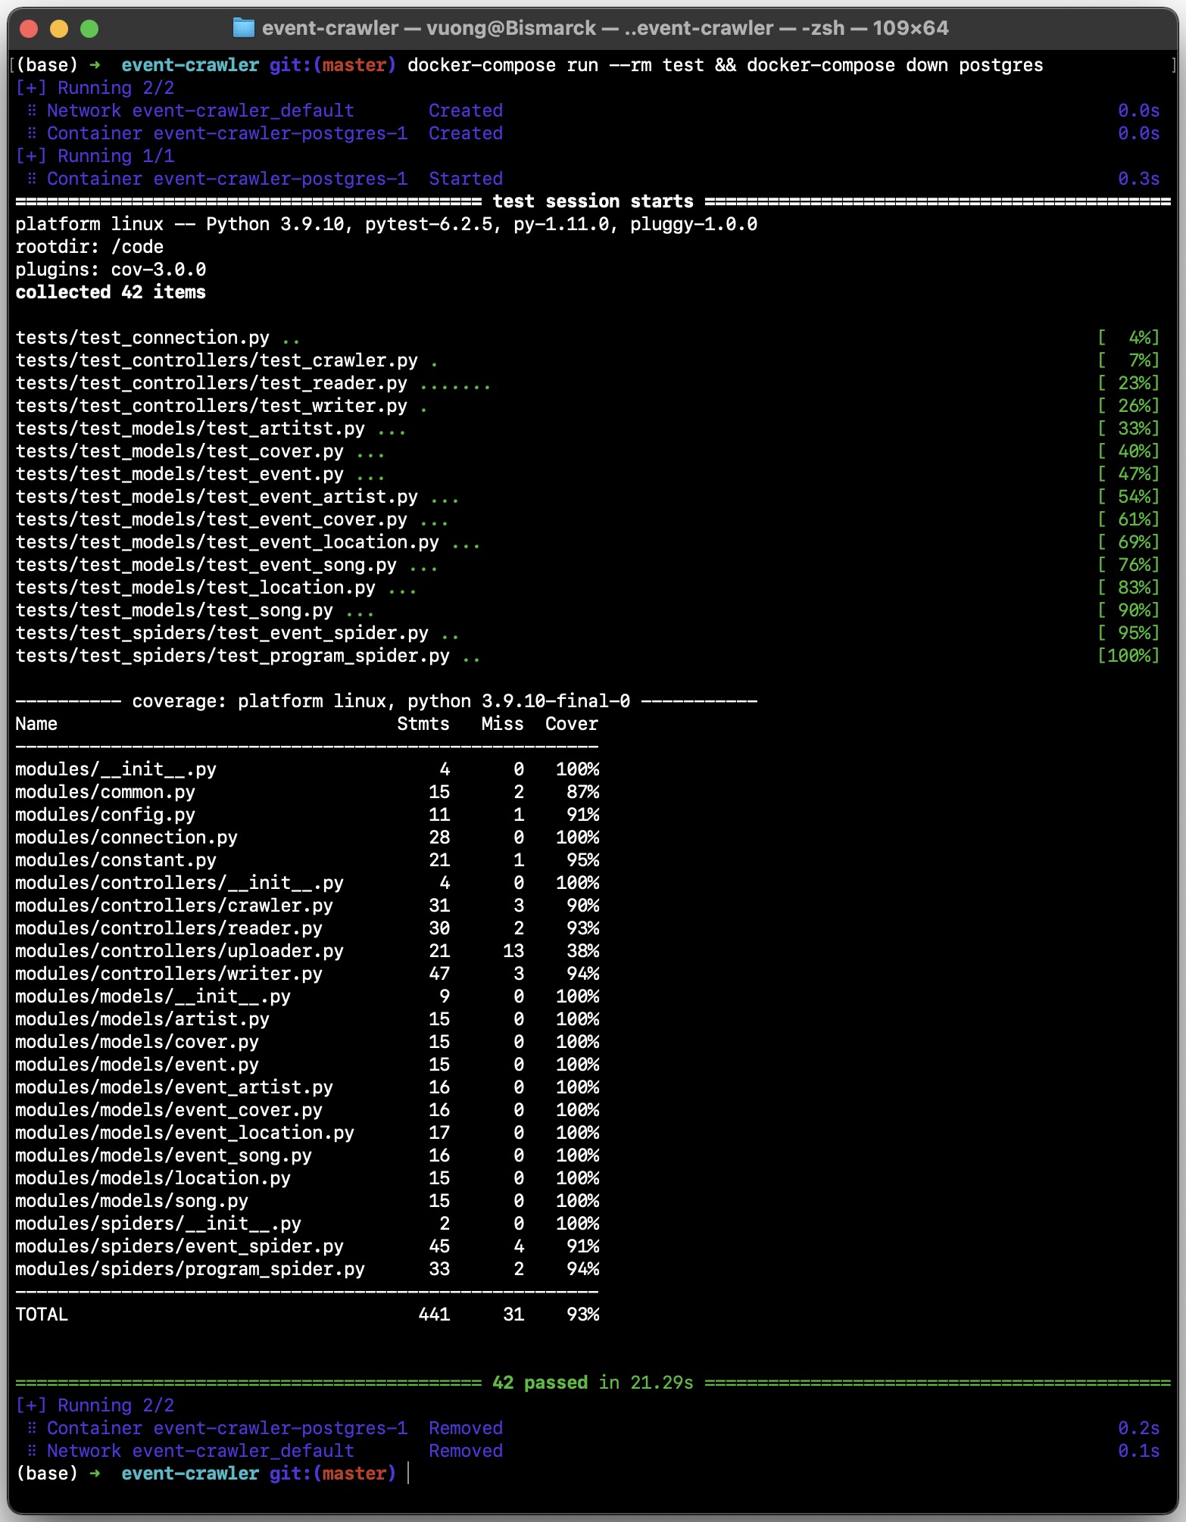
Task: Click the [100%] progress indicator
Action: coord(1128,656)
